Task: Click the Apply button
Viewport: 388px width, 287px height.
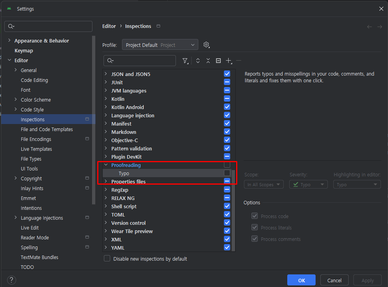Action: click(368, 280)
